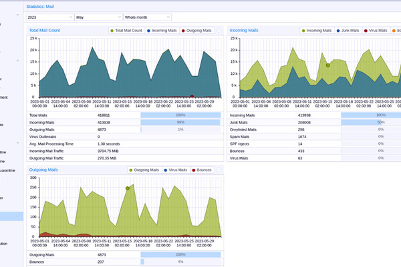Image resolution: width=401 pixels, height=267 pixels.
Task: Toggle Total Mail Count legend series
Action: [126, 31]
